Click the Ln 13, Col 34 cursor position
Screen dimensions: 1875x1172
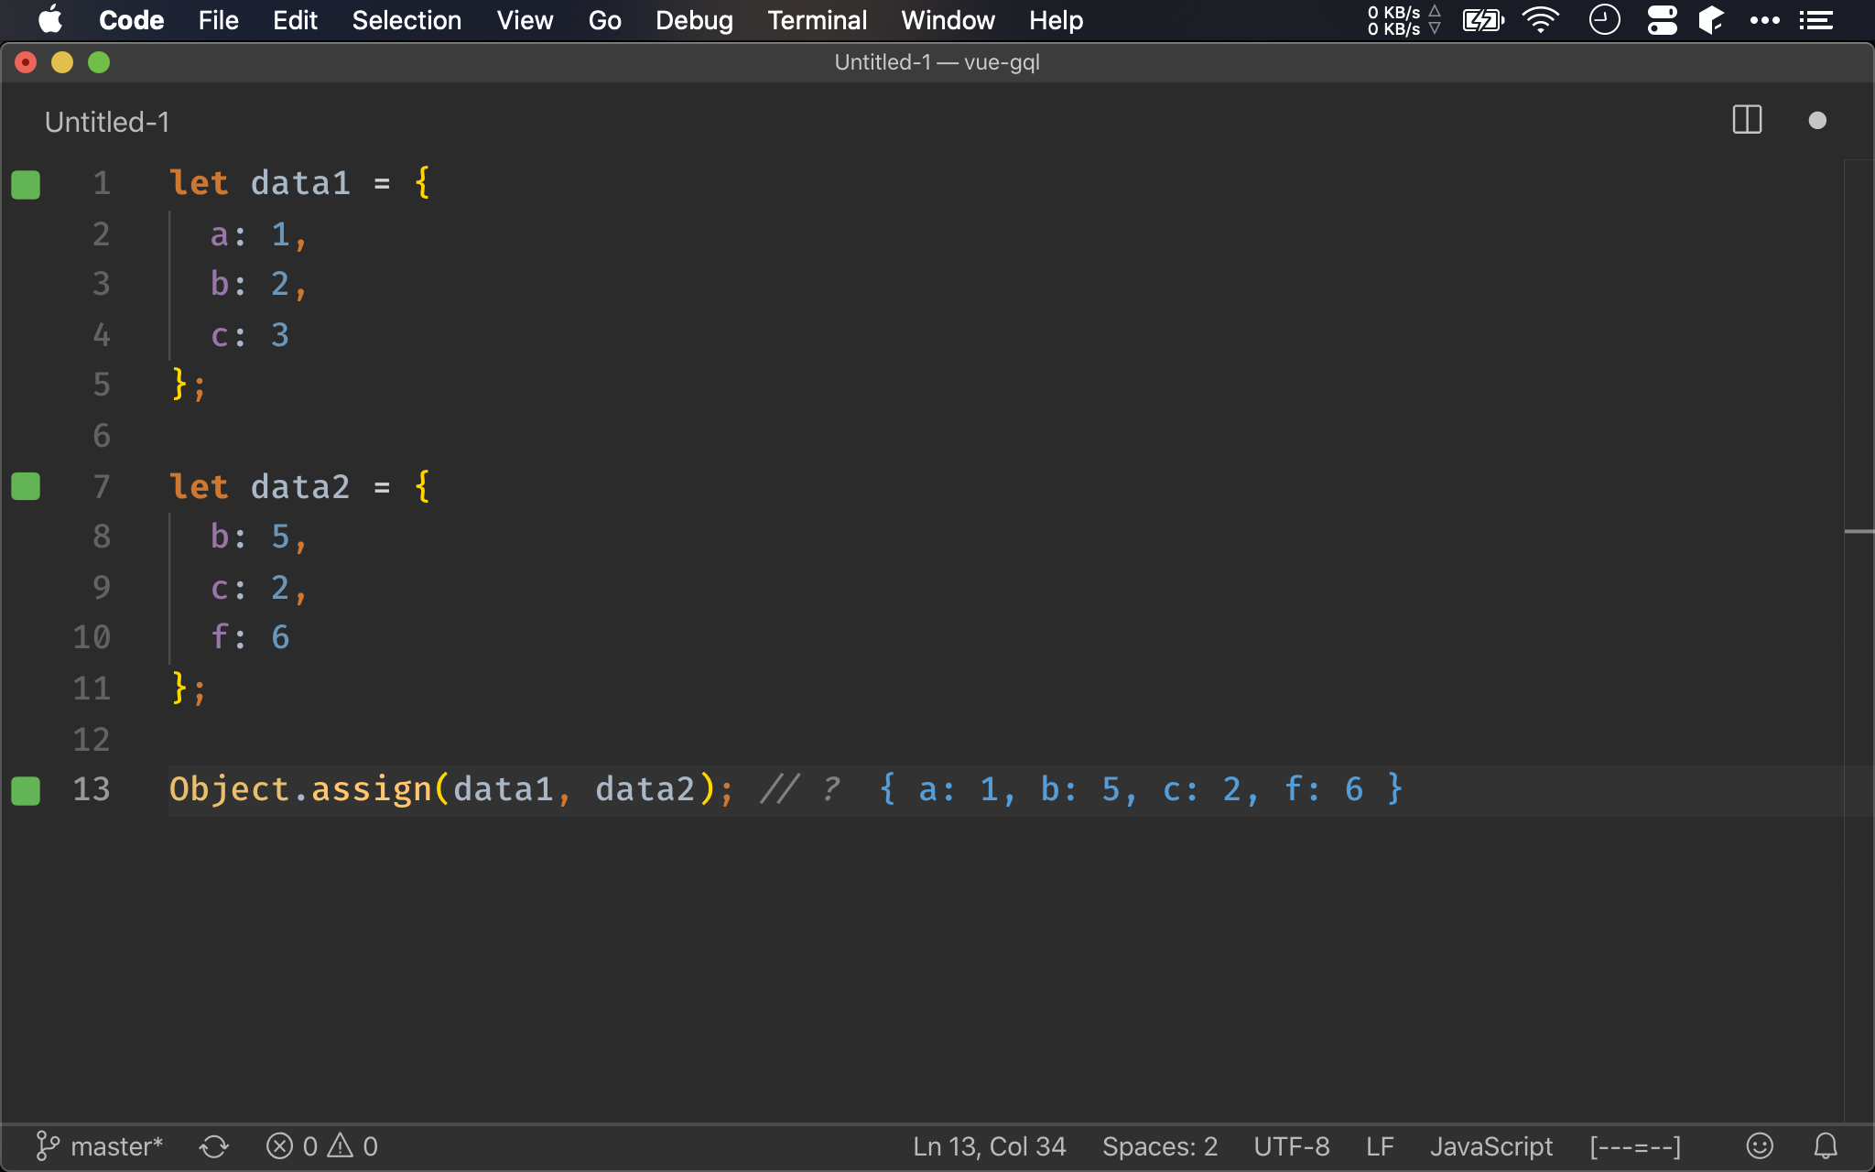990,1146
